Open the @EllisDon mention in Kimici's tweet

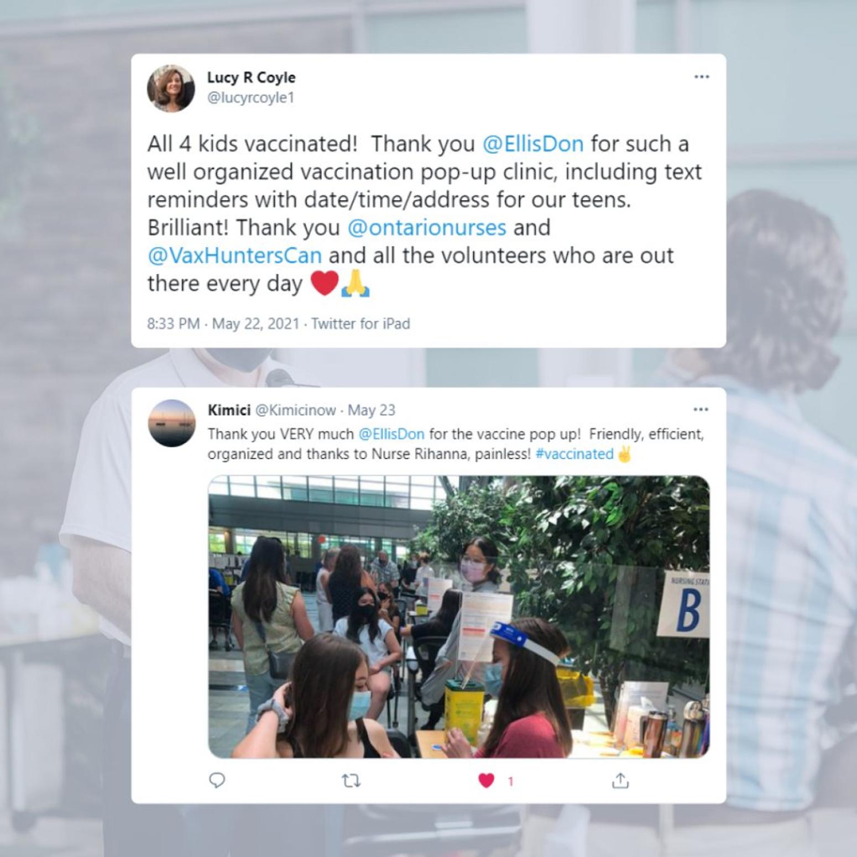point(391,434)
